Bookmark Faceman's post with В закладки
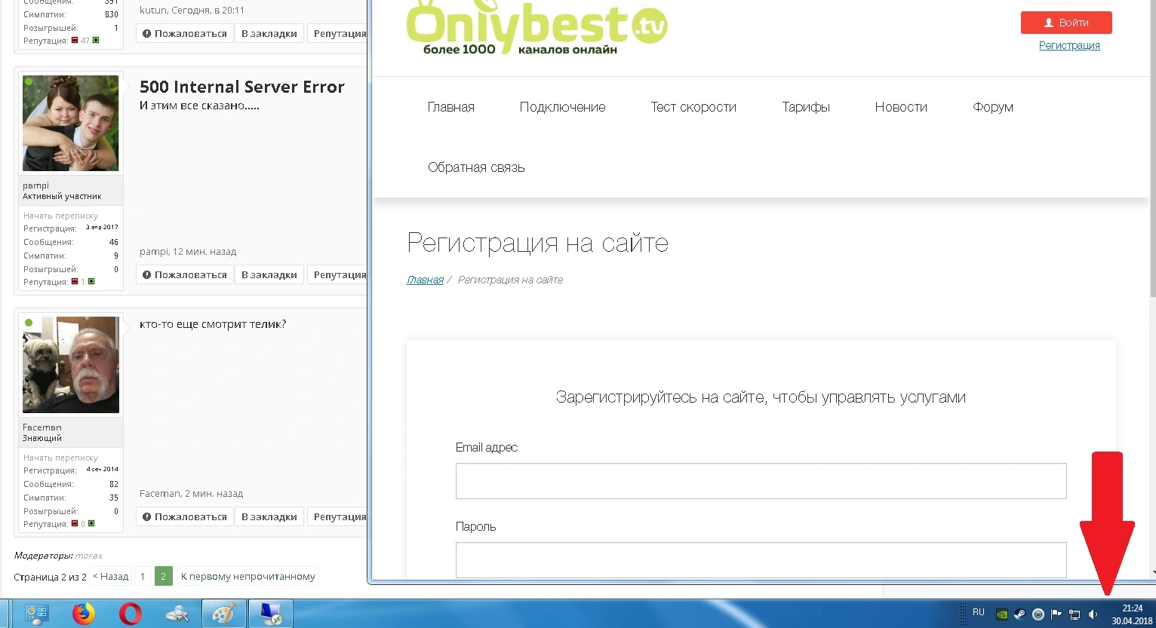 269,516
